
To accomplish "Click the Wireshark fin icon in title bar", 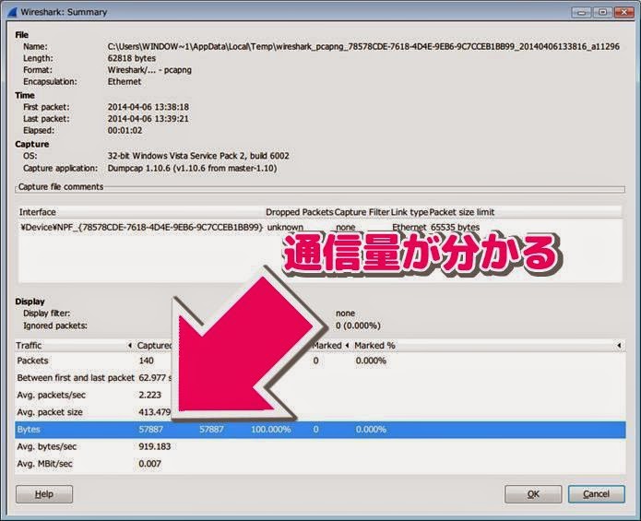I will coord(12,11).
